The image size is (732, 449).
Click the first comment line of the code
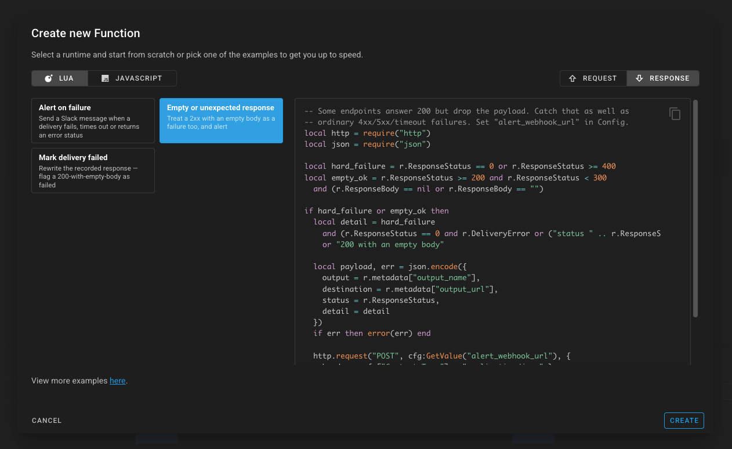467,111
